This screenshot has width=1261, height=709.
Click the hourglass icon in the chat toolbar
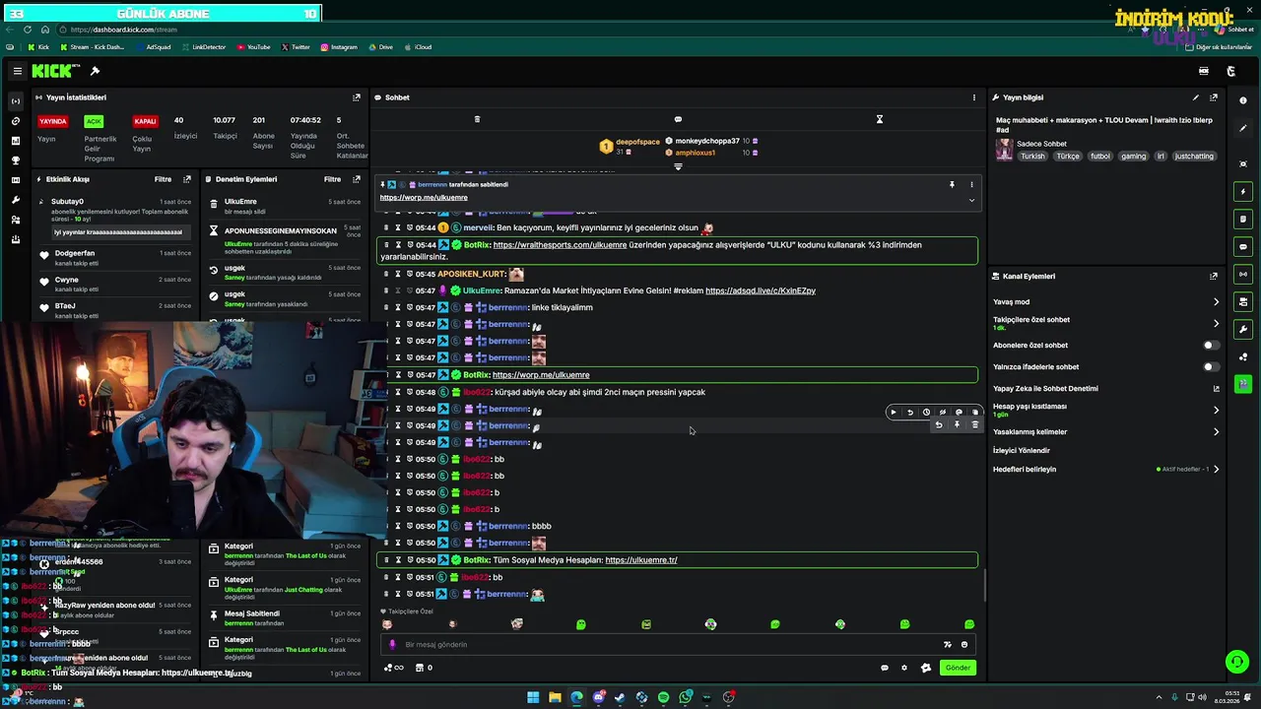point(880,119)
